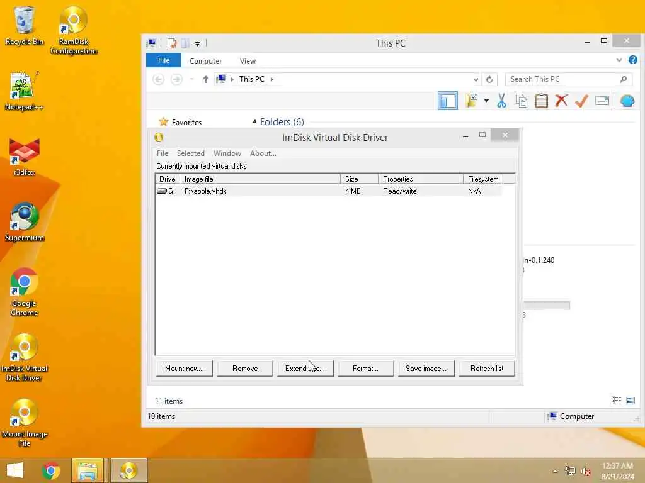Screen dimensions: 645x483
Task: Open Explorer Help question mark icon
Action: point(632,60)
